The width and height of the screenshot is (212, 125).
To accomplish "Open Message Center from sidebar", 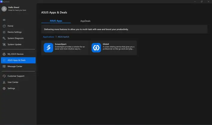I will (15, 66).
